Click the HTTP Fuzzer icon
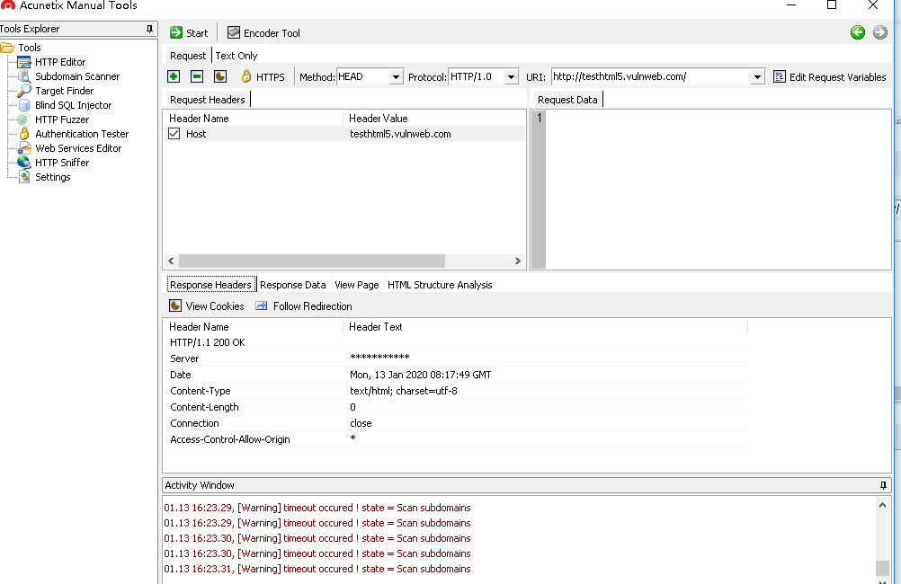 pos(23,119)
